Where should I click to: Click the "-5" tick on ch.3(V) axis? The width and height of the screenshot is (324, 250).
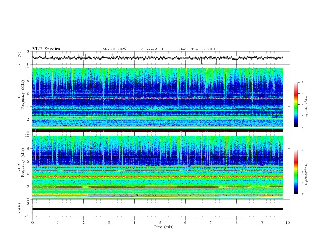click(28, 216)
